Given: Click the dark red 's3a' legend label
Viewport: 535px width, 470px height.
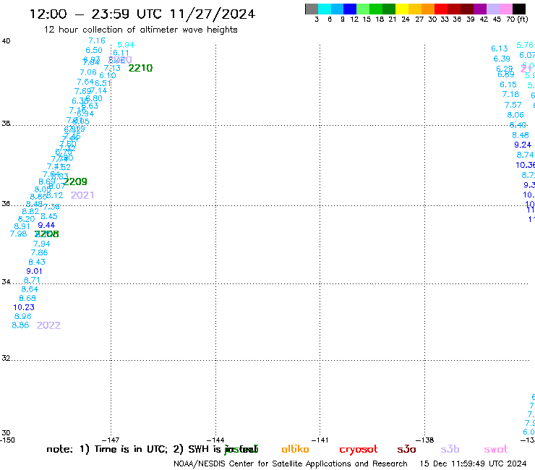Looking at the screenshot, I should pos(406,449).
